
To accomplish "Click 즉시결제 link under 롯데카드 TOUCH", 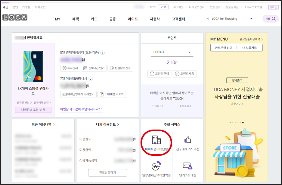I will [x=185, y=106].
